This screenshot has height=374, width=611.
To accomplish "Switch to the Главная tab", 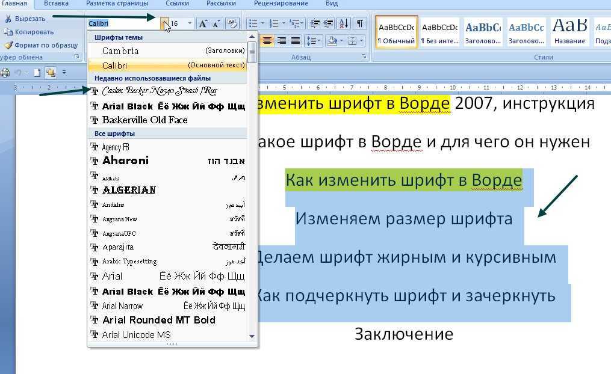I will [15, 4].
